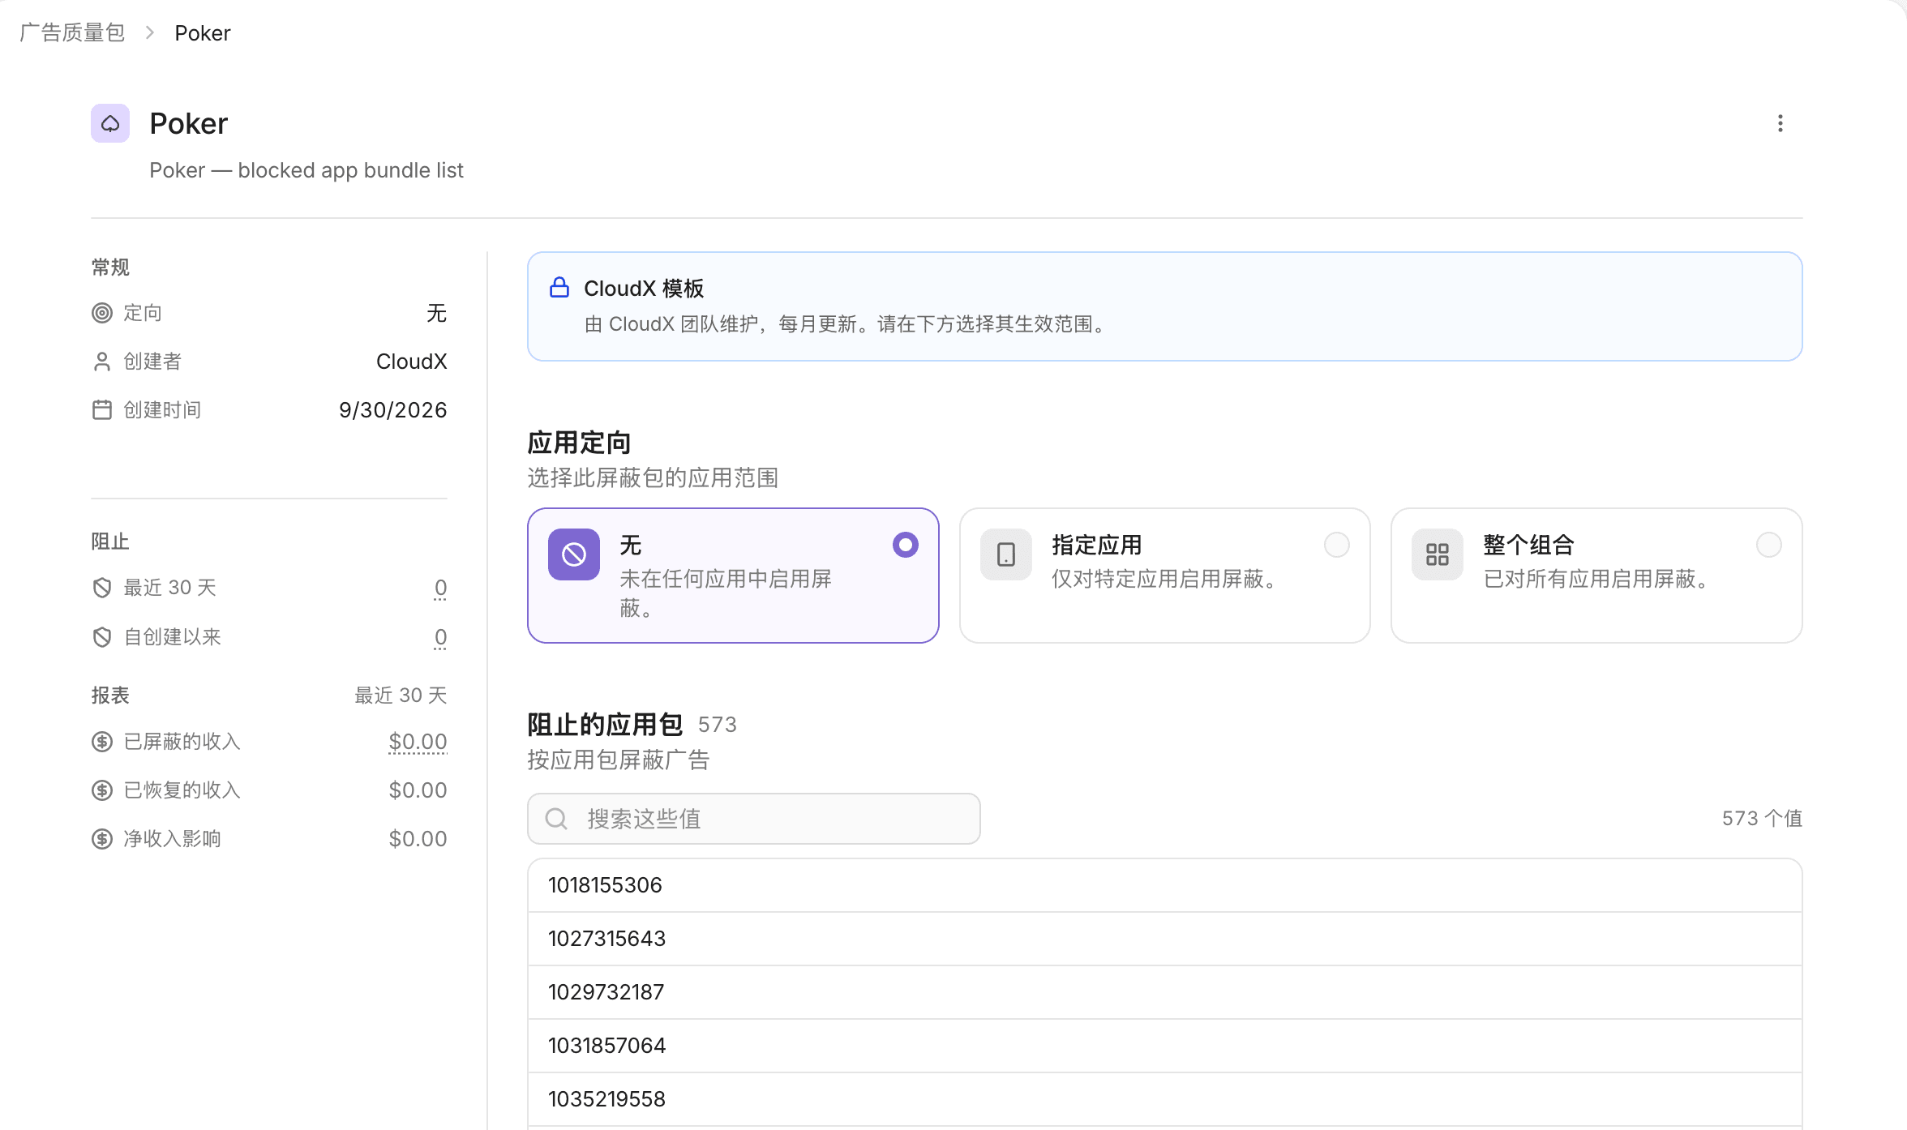Click the dollar icon beside 净收入影响
The width and height of the screenshot is (1907, 1130).
(102, 839)
